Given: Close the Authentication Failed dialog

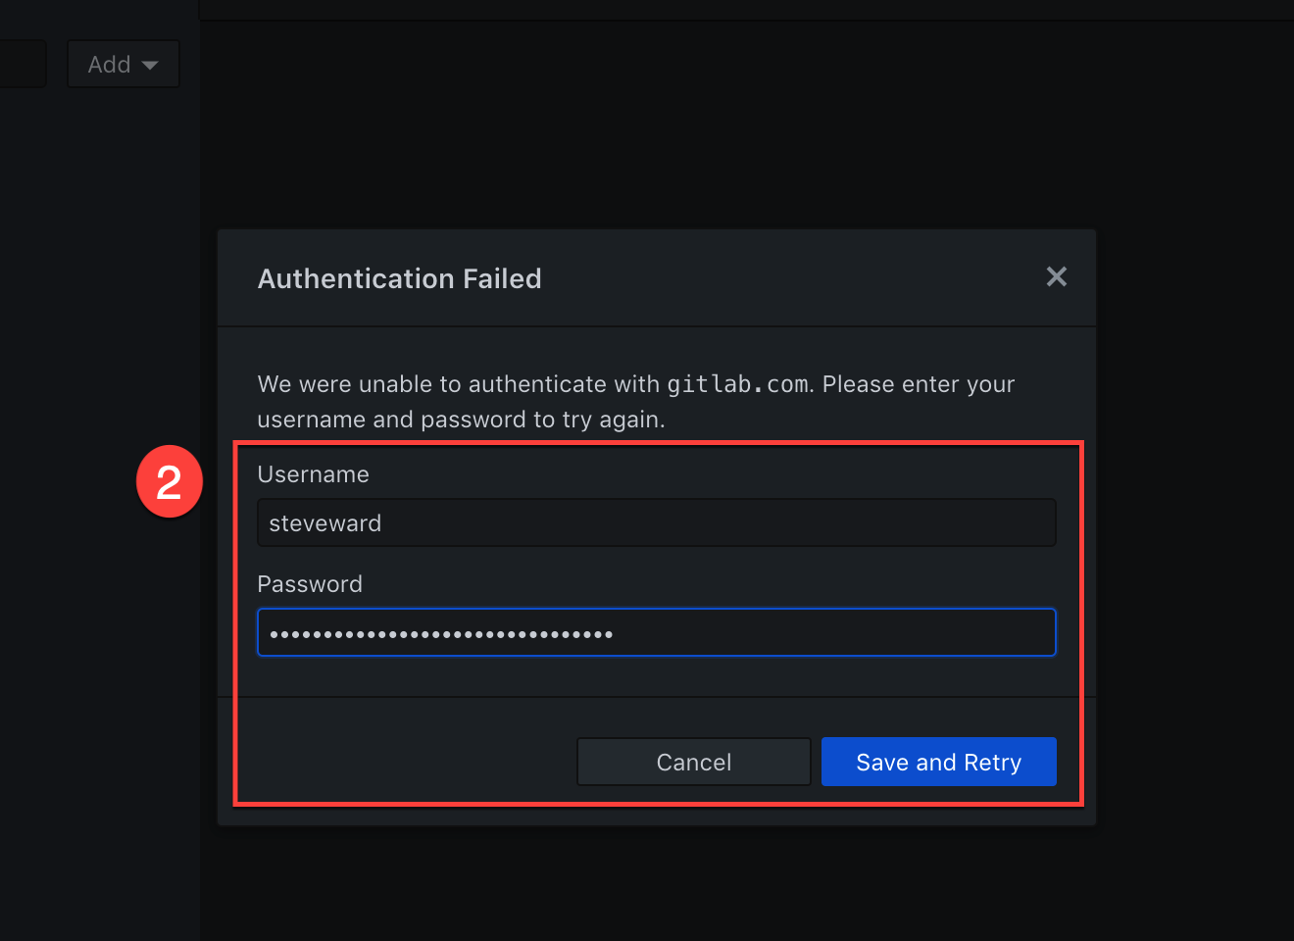Looking at the screenshot, I should pos(1056,277).
